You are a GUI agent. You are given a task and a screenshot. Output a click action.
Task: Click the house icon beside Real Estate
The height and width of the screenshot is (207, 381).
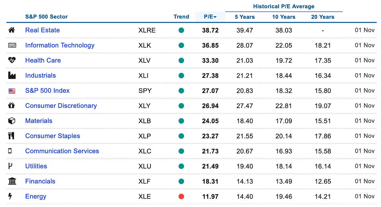tap(12, 30)
